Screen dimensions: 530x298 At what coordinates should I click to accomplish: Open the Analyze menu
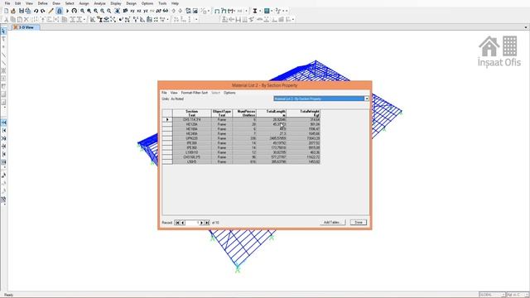99,3
